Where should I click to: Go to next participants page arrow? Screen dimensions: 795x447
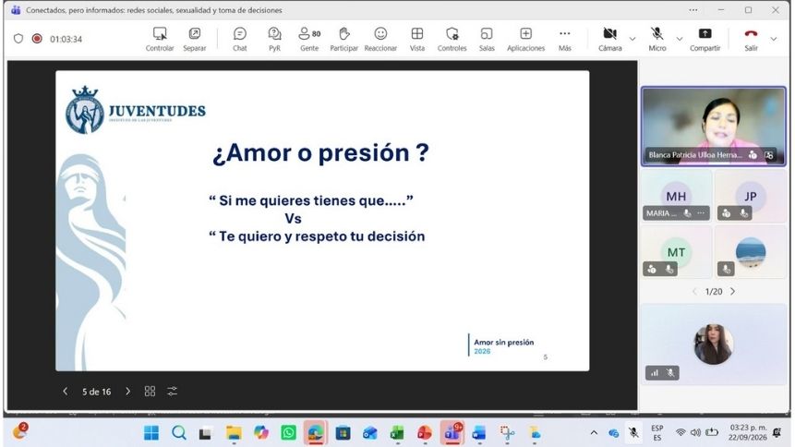732,291
